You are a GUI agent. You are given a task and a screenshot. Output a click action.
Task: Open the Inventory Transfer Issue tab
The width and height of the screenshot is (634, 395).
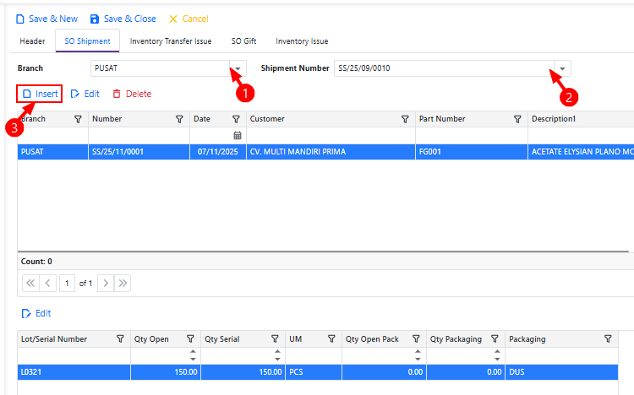tap(171, 41)
